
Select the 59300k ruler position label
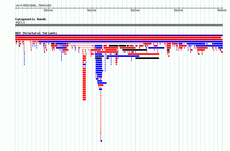pos(179,11)
